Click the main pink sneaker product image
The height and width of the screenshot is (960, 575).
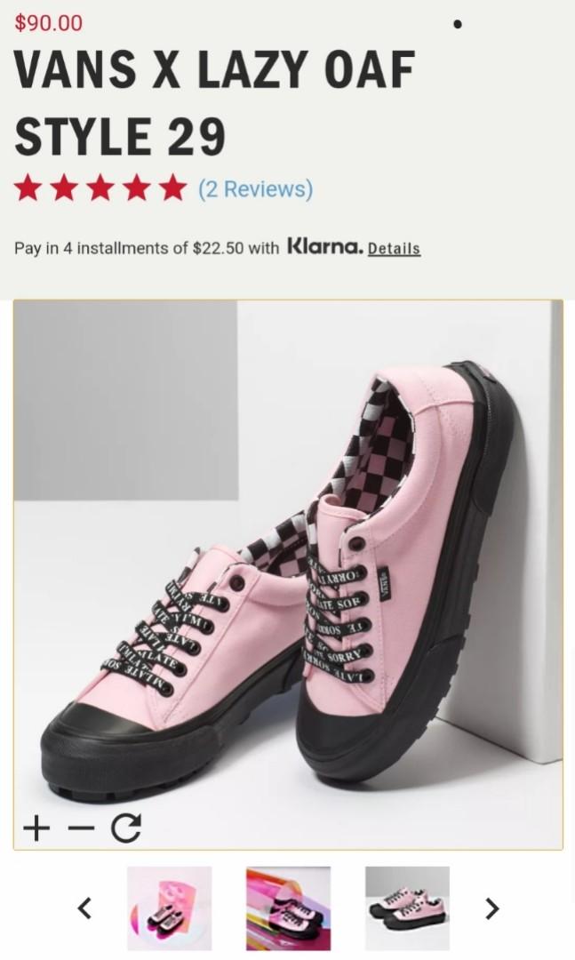pos(288,574)
